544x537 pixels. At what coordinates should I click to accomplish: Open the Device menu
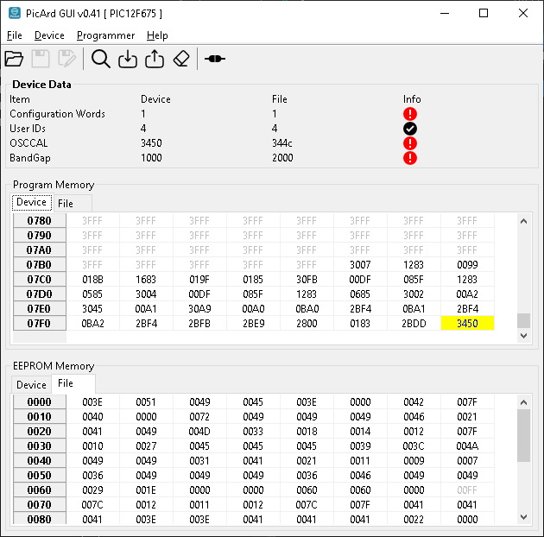(49, 35)
